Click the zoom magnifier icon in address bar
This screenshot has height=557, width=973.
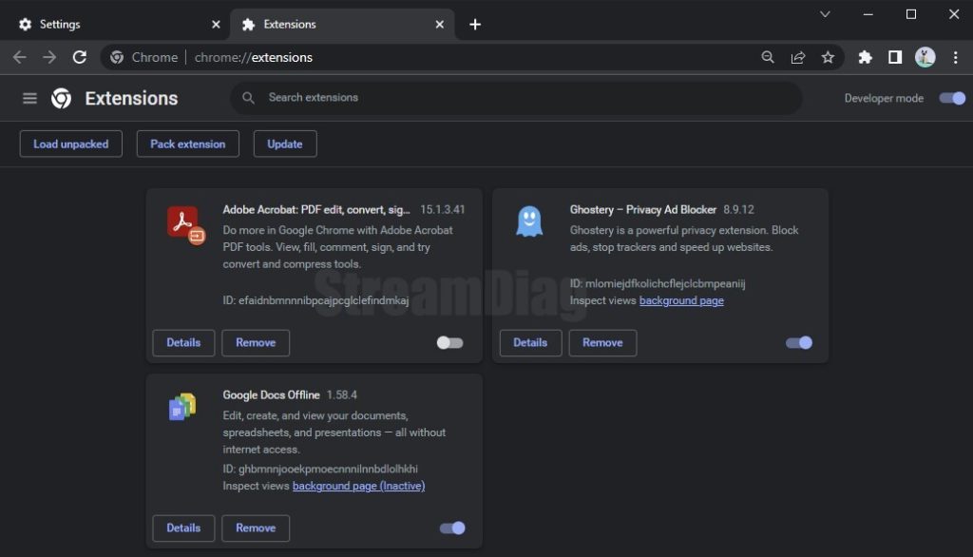click(768, 57)
